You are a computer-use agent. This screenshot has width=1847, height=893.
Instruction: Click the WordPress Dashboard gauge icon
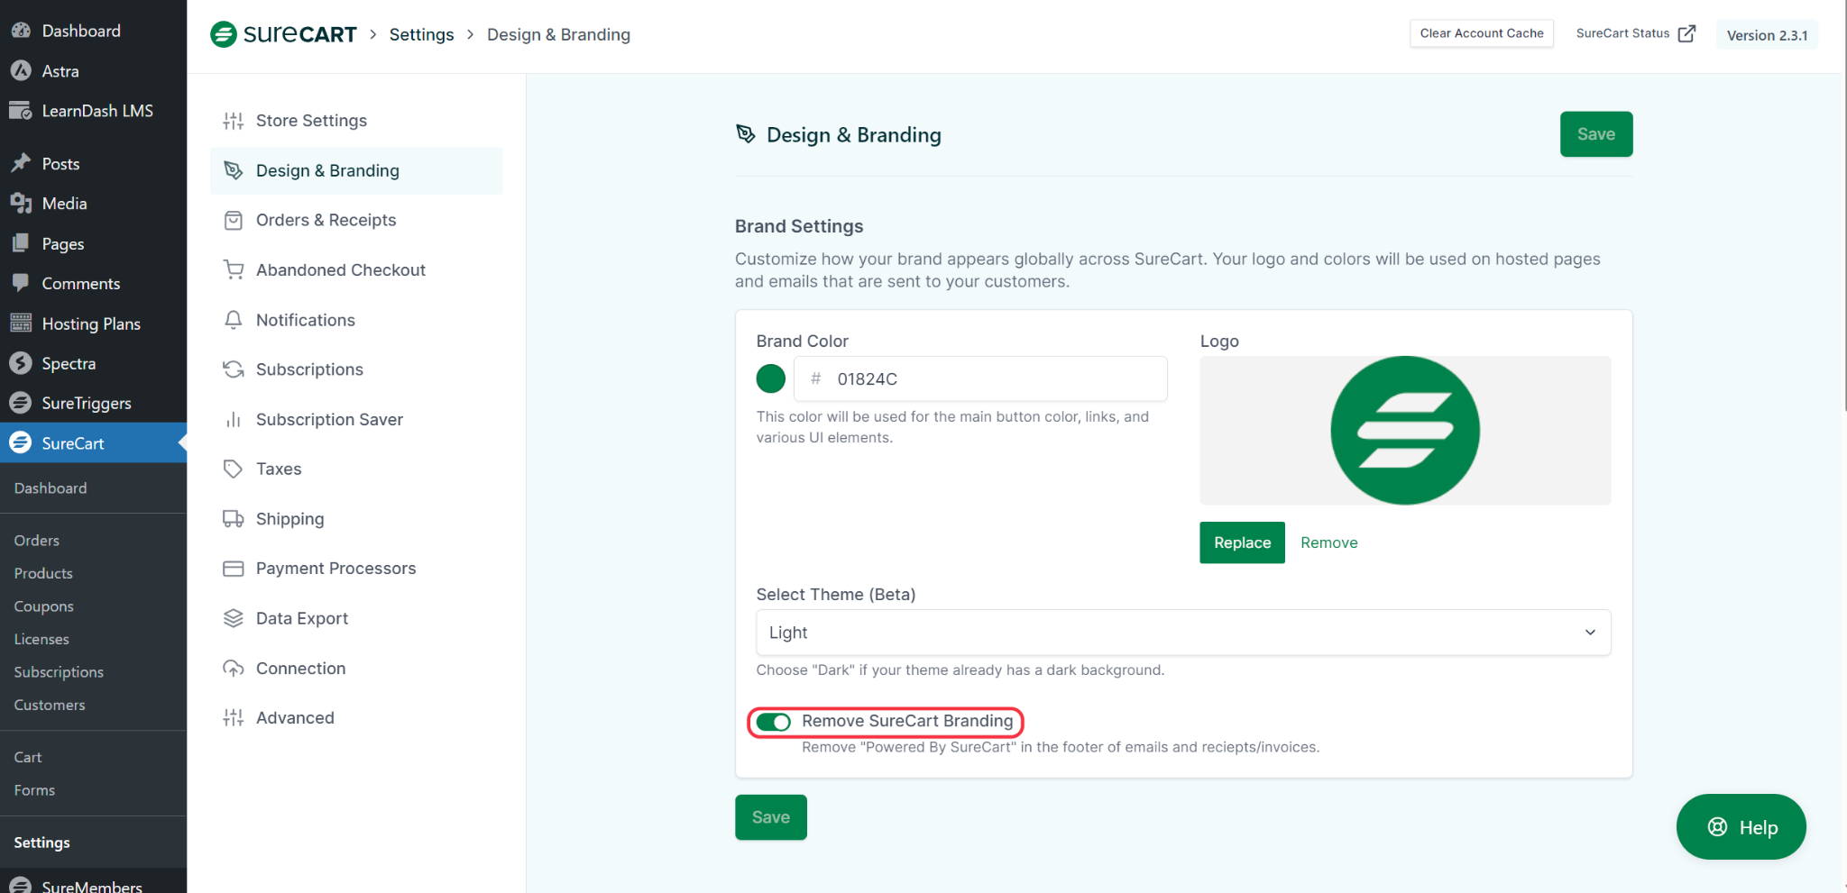coord(21,31)
